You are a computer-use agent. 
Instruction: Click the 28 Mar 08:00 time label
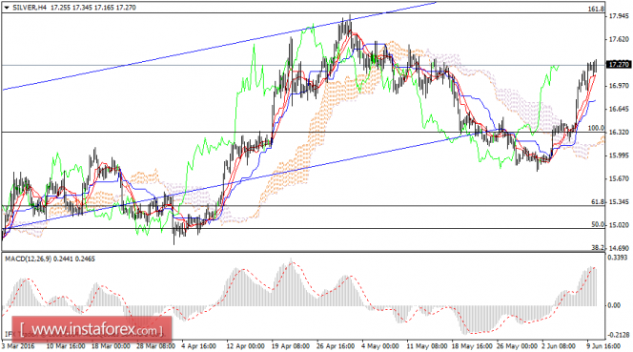pyautogui.click(x=155, y=346)
